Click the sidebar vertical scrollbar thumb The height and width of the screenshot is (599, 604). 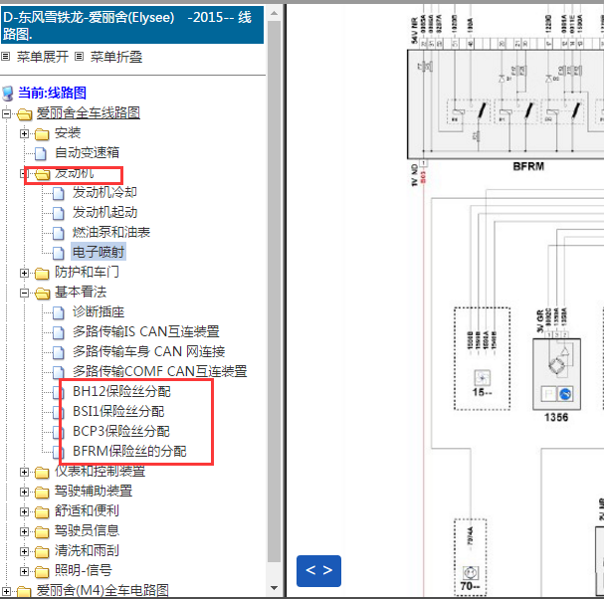tap(275, 292)
